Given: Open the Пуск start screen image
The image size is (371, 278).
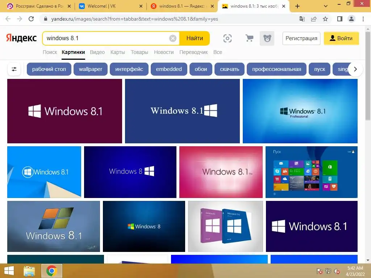Looking at the screenshot, I should click(311, 172).
